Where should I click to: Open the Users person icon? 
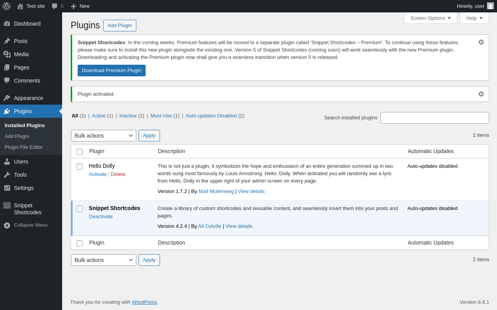click(7, 162)
